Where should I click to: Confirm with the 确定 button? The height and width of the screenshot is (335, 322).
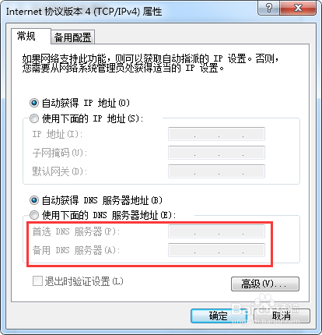pyautogui.click(x=219, y=316)
